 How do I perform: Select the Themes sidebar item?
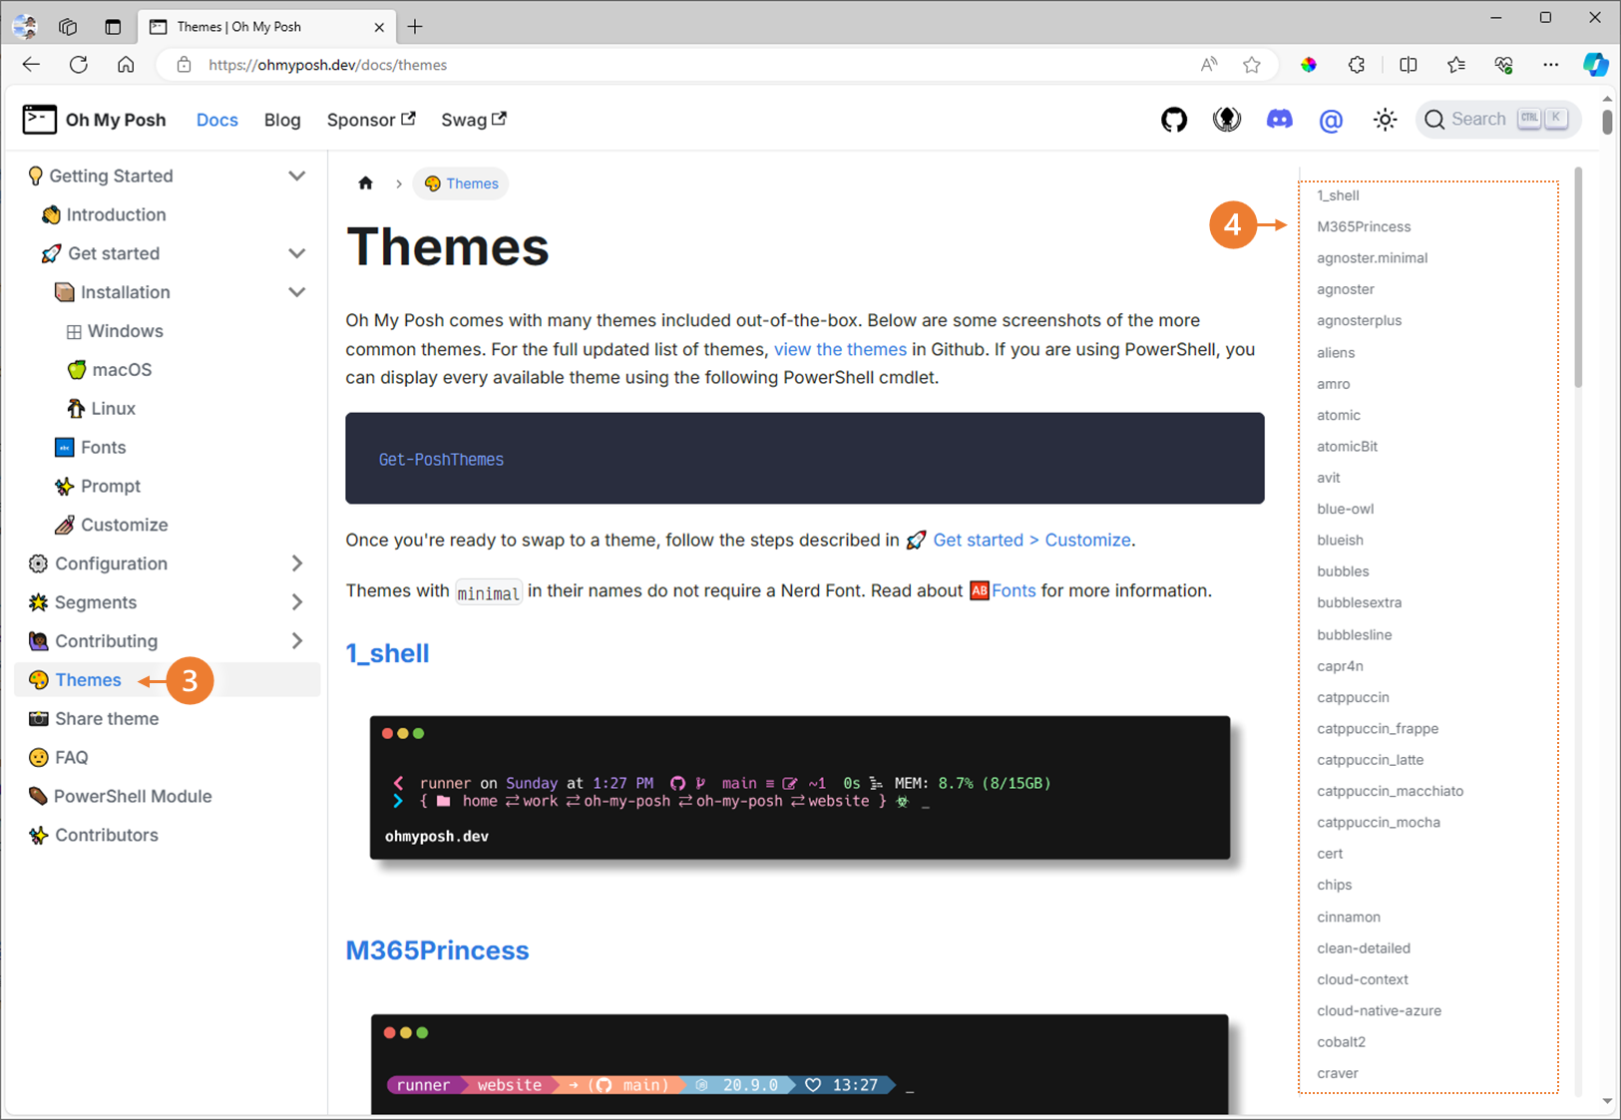(168, 680)
